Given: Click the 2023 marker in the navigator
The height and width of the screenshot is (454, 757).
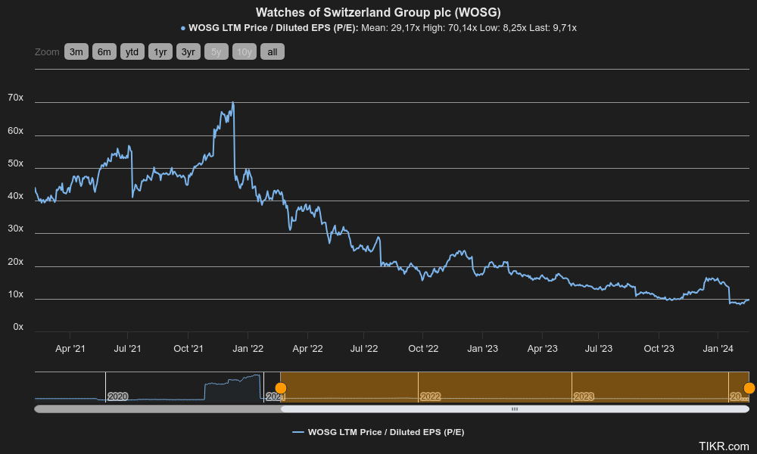Looking at the screenshot, I should click(x=583, y=396).
